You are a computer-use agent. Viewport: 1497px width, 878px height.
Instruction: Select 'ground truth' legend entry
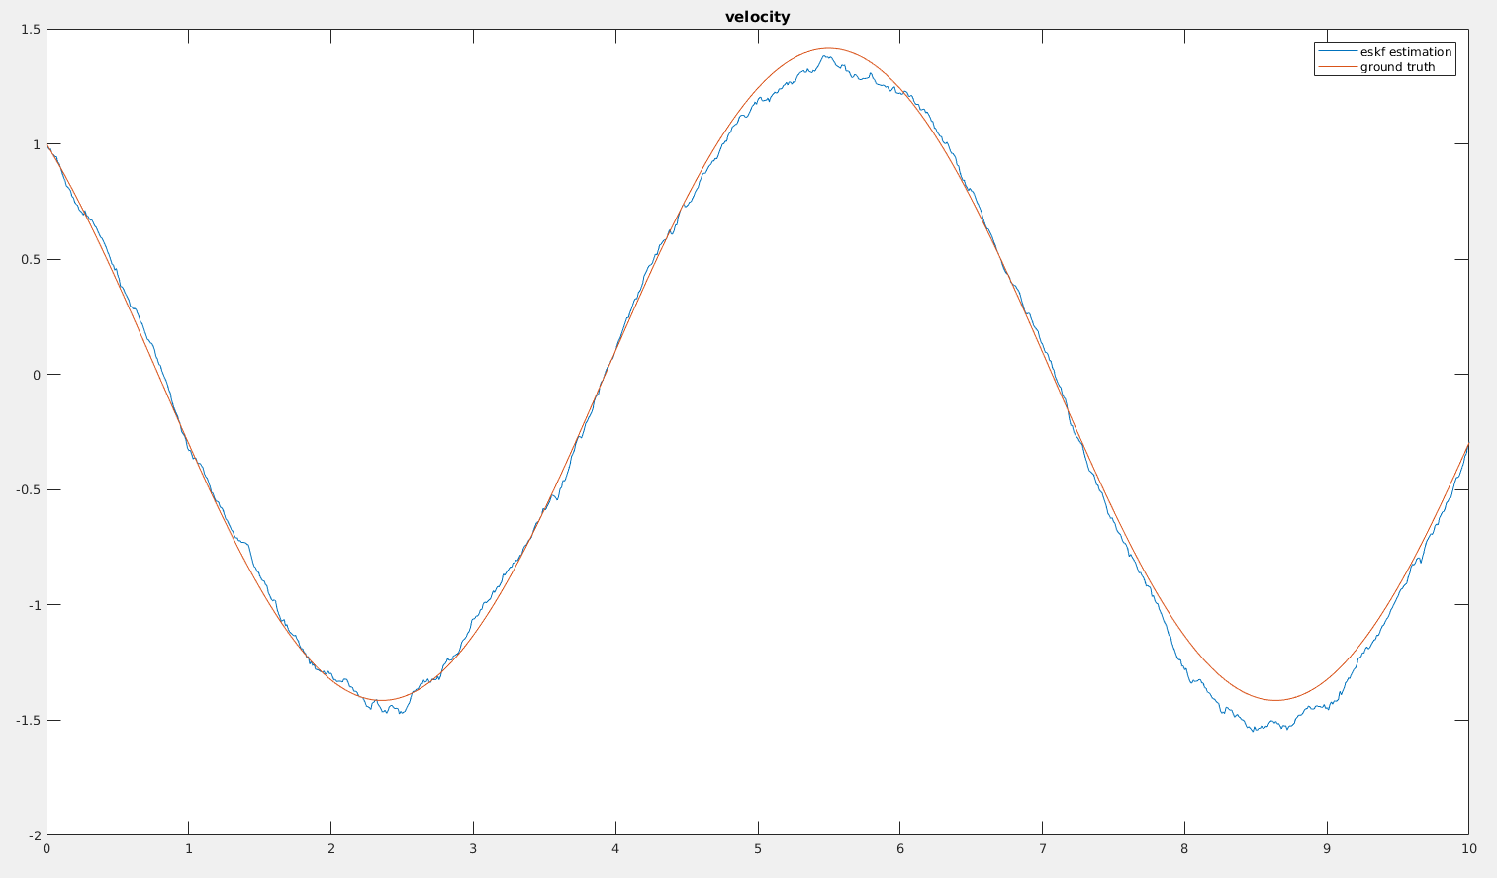click(1397, 67)
